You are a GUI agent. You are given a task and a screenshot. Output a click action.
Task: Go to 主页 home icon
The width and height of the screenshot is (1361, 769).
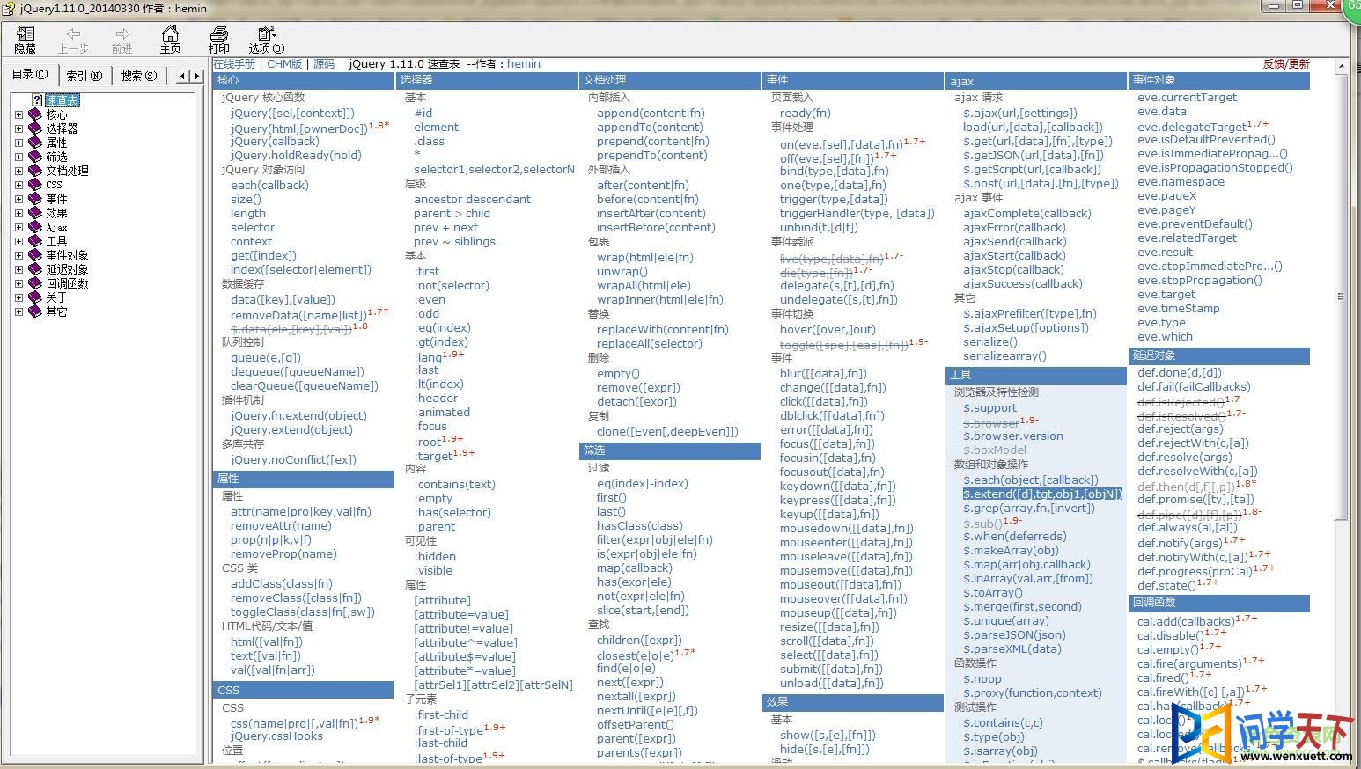coord(171,33)
